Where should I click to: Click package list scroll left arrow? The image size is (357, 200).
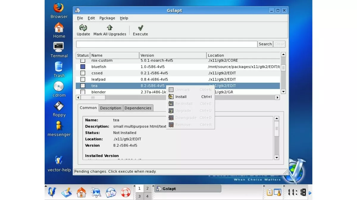(x=78, y=97)
